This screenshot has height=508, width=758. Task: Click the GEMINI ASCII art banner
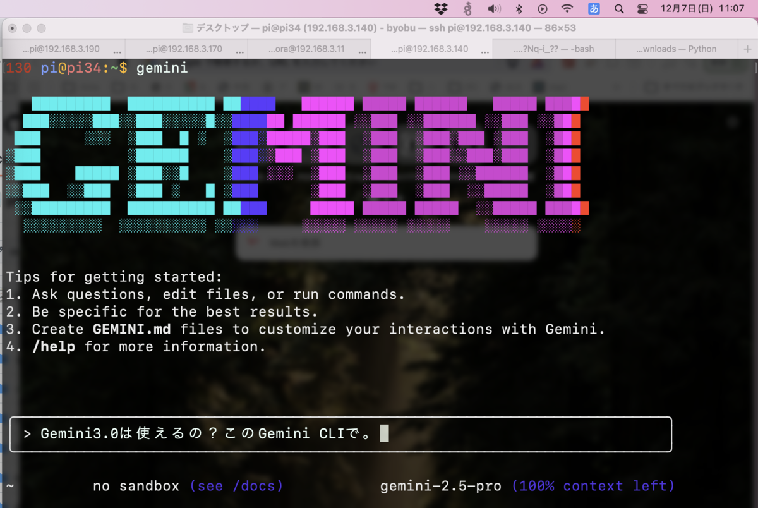pos(298,164)
